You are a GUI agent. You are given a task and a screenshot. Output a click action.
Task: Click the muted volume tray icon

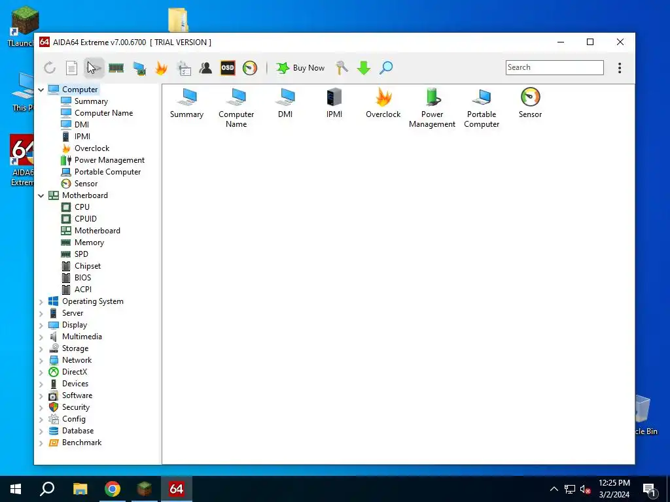click(x=586, y=489)
